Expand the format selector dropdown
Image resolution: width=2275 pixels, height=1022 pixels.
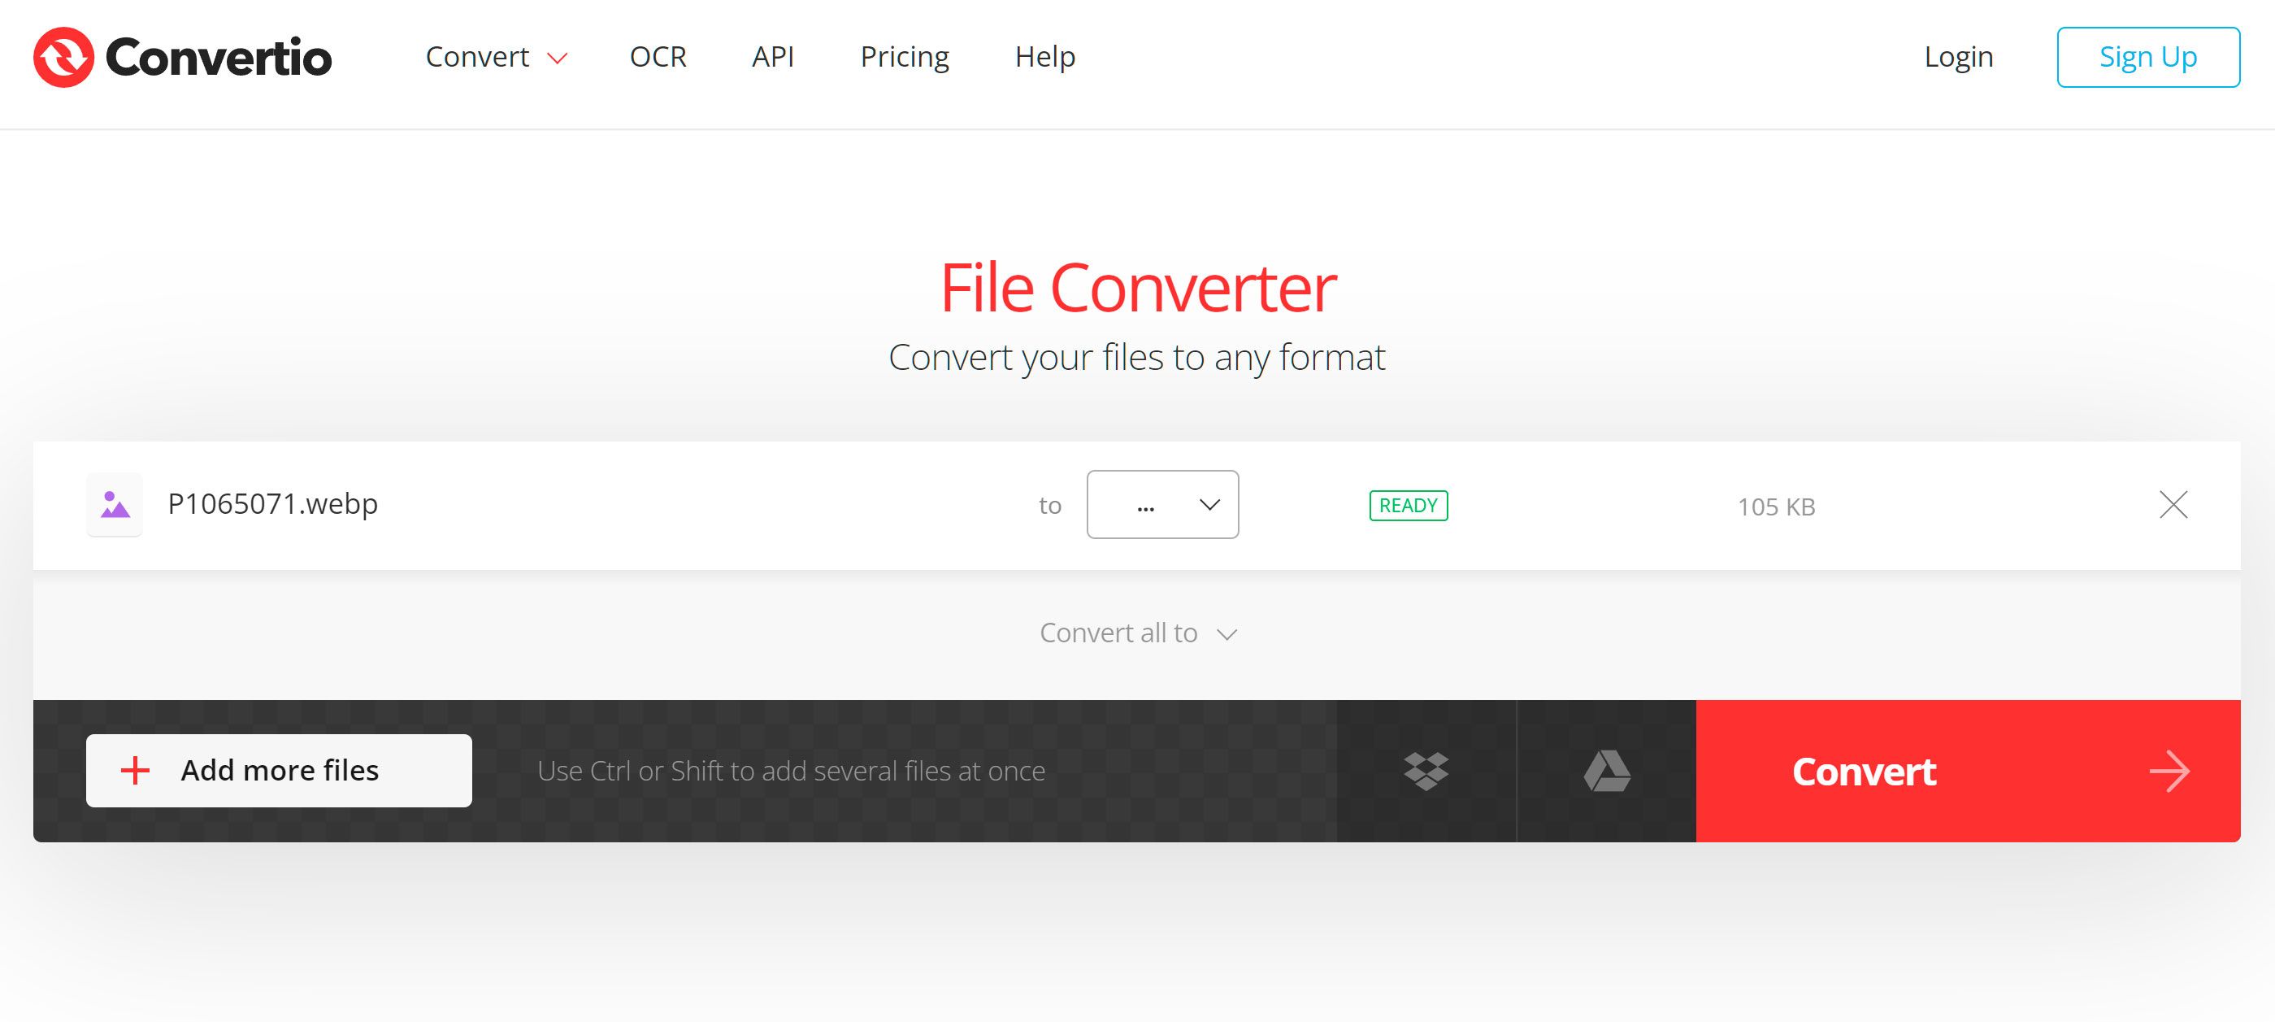click(1162, 504)
